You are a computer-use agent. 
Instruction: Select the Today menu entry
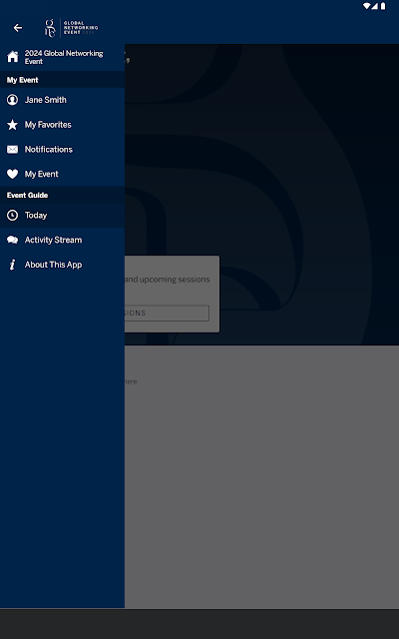(x=62, y=216)
